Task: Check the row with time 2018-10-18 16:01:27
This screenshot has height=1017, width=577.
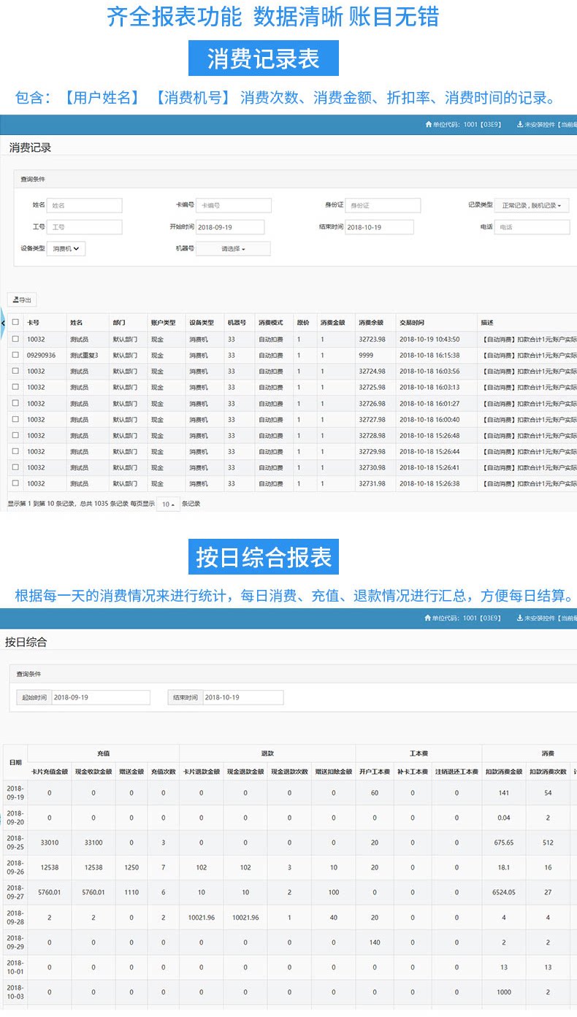Action: (15, 403)
